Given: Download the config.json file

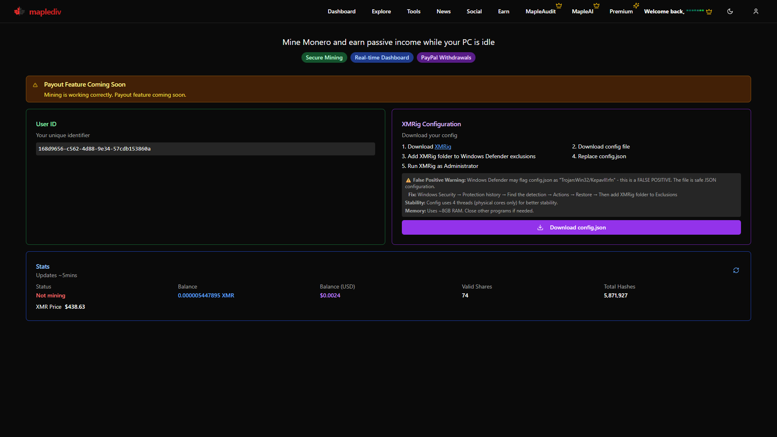Looking at the screenshot, I should click(571, 227).
